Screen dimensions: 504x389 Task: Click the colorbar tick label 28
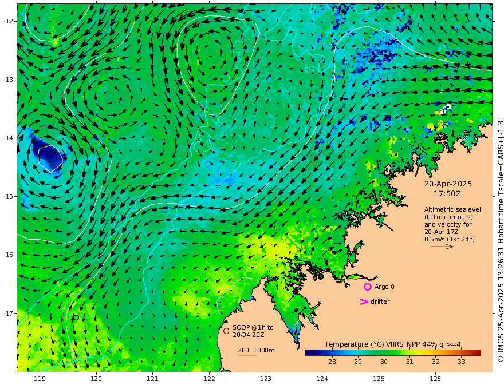pos(332,362)
